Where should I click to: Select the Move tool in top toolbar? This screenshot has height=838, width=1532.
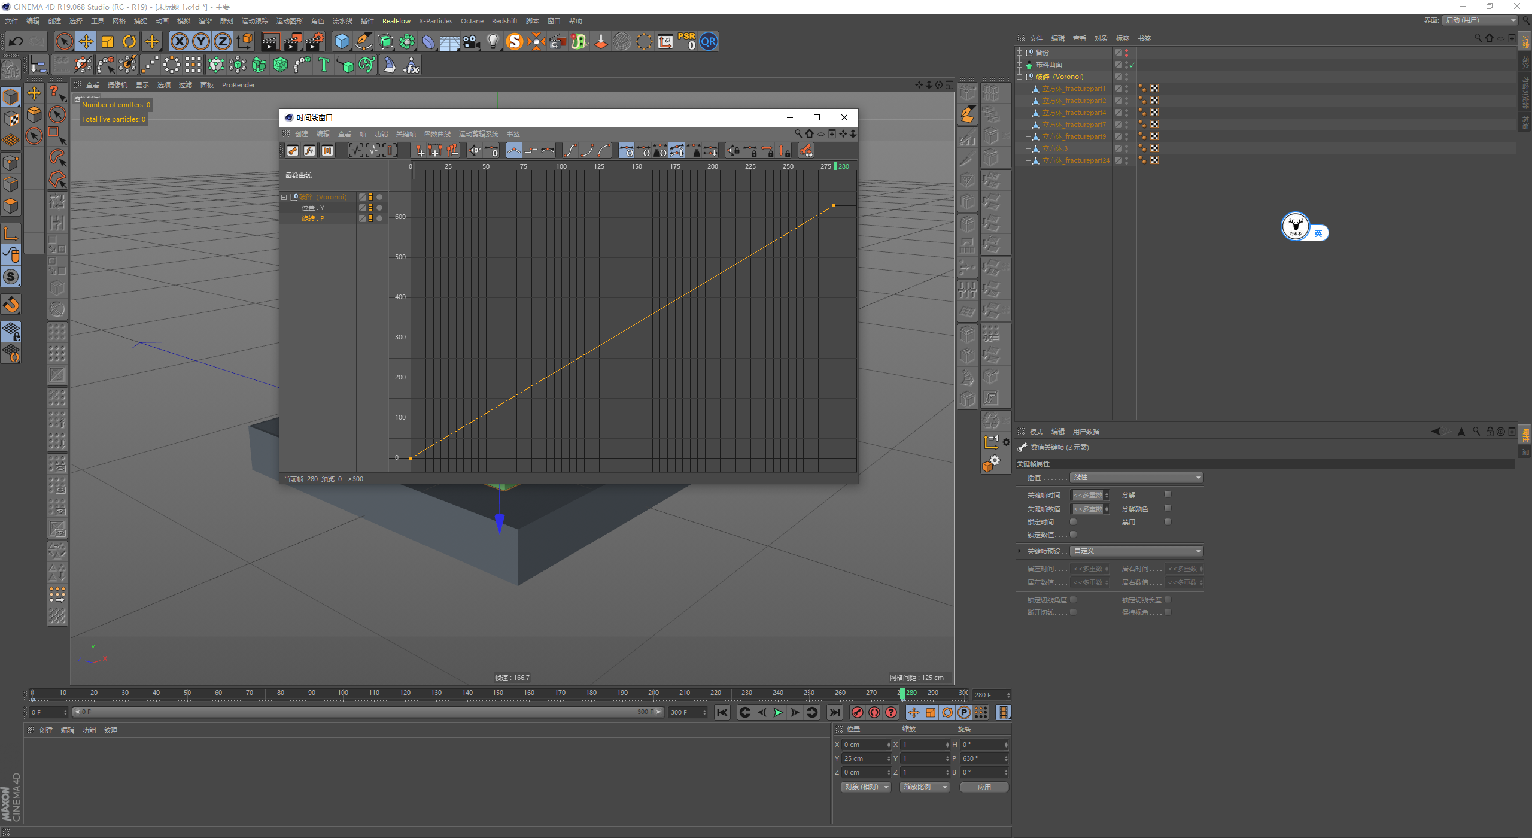pos(86,41)
